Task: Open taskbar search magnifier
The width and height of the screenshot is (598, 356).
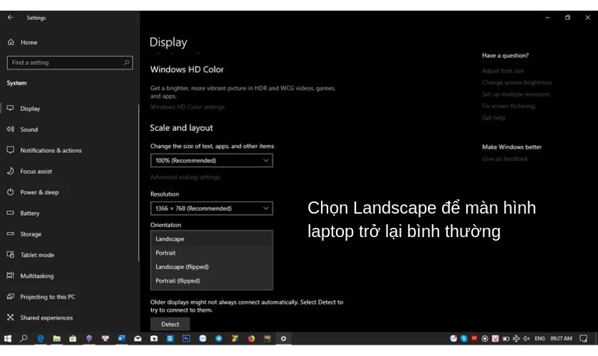Action: 23,338
